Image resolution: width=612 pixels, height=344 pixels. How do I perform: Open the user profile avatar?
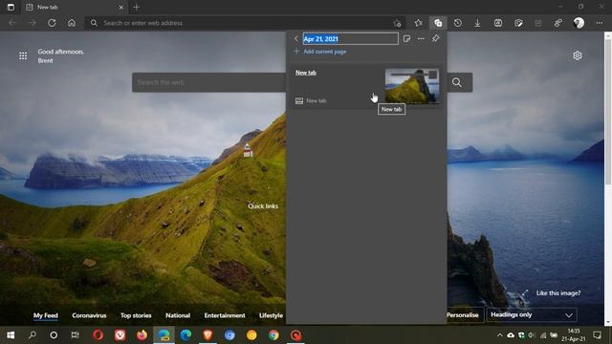pyautogui.click(x=579, y=23)
